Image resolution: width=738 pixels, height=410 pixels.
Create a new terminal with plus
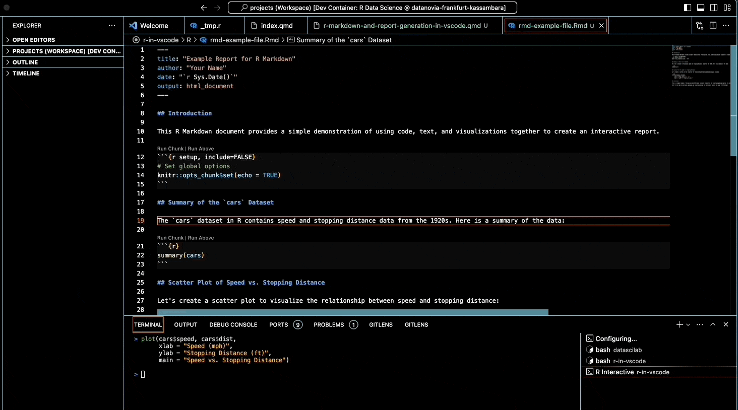click(x=680, y=324)
